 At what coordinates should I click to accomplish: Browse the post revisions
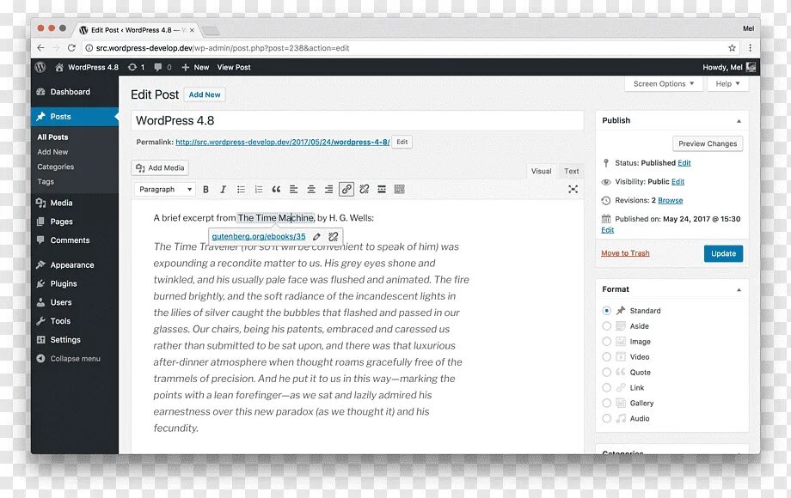pyautogui.click(x=670, y=200)
